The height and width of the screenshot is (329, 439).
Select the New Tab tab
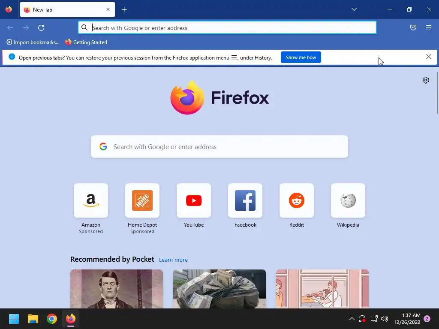point(67,9)
